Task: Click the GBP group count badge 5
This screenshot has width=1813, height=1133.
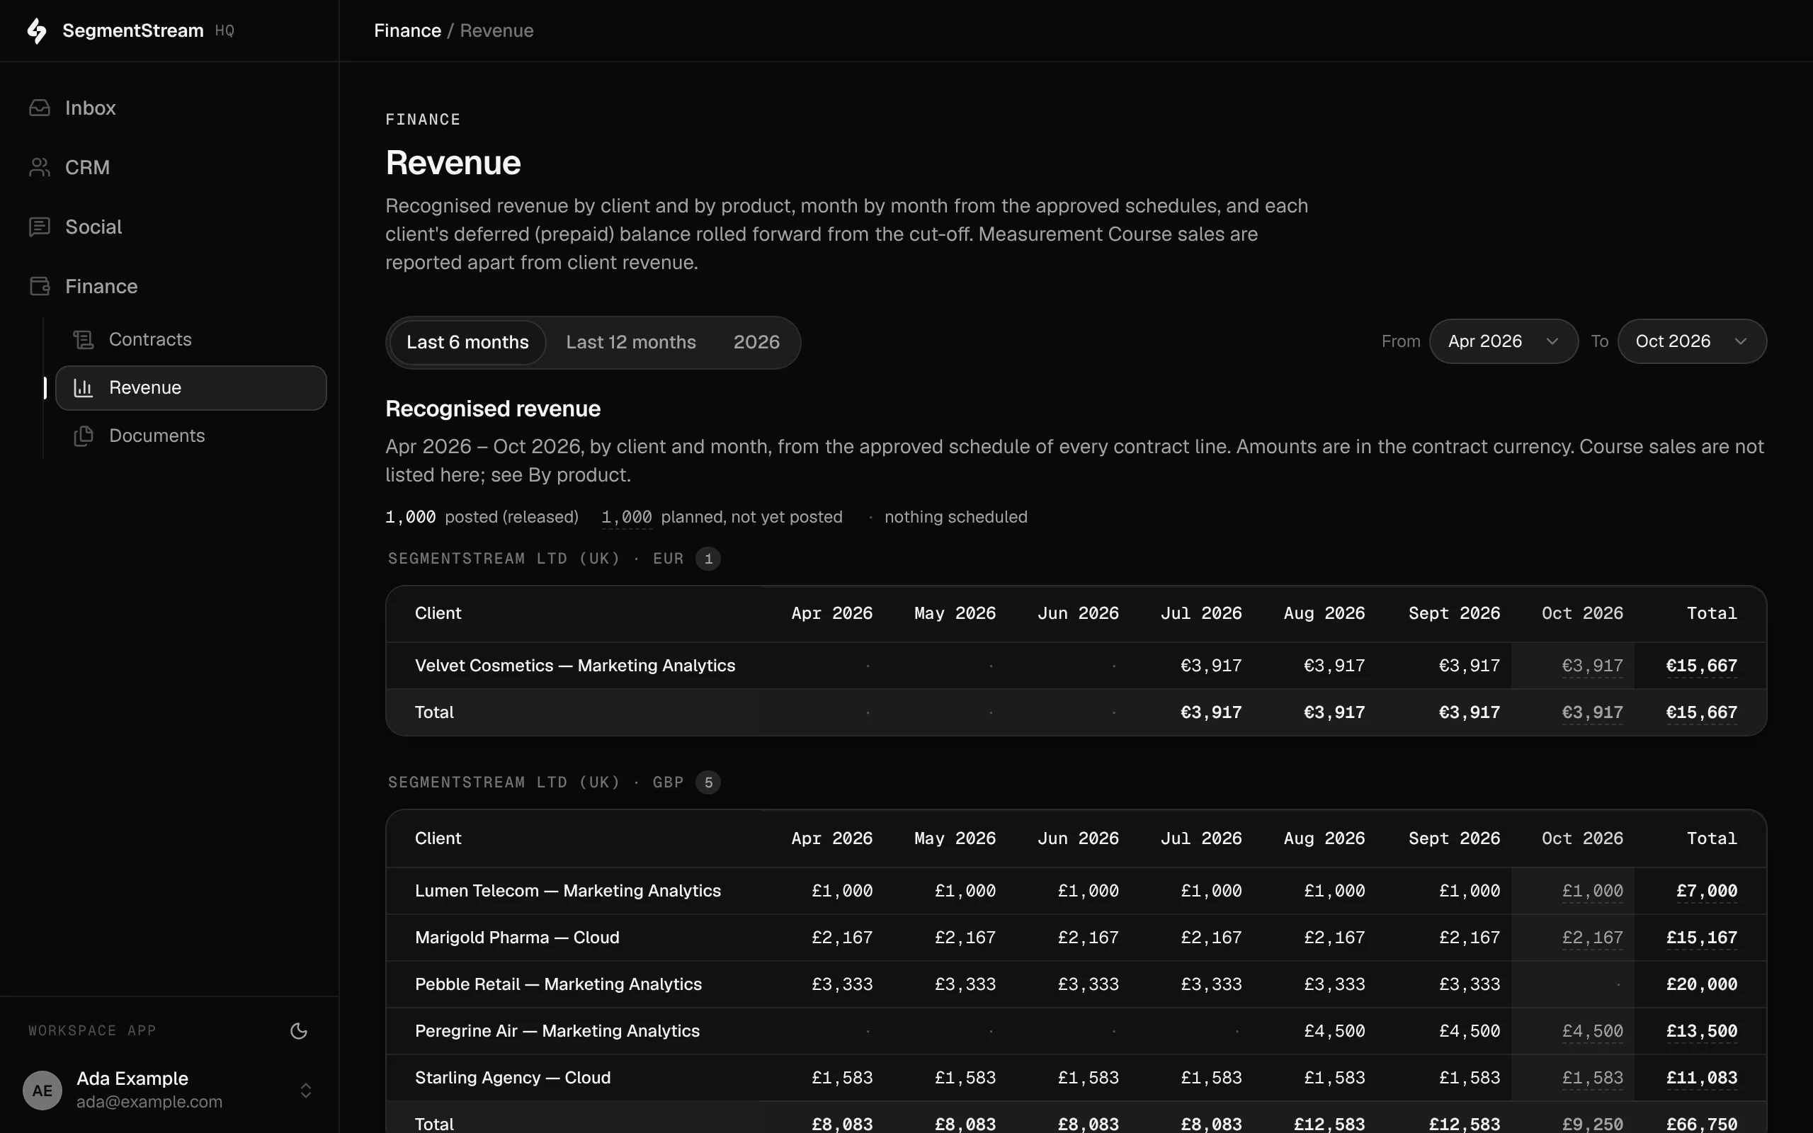Action: click(x=708, y=783)
